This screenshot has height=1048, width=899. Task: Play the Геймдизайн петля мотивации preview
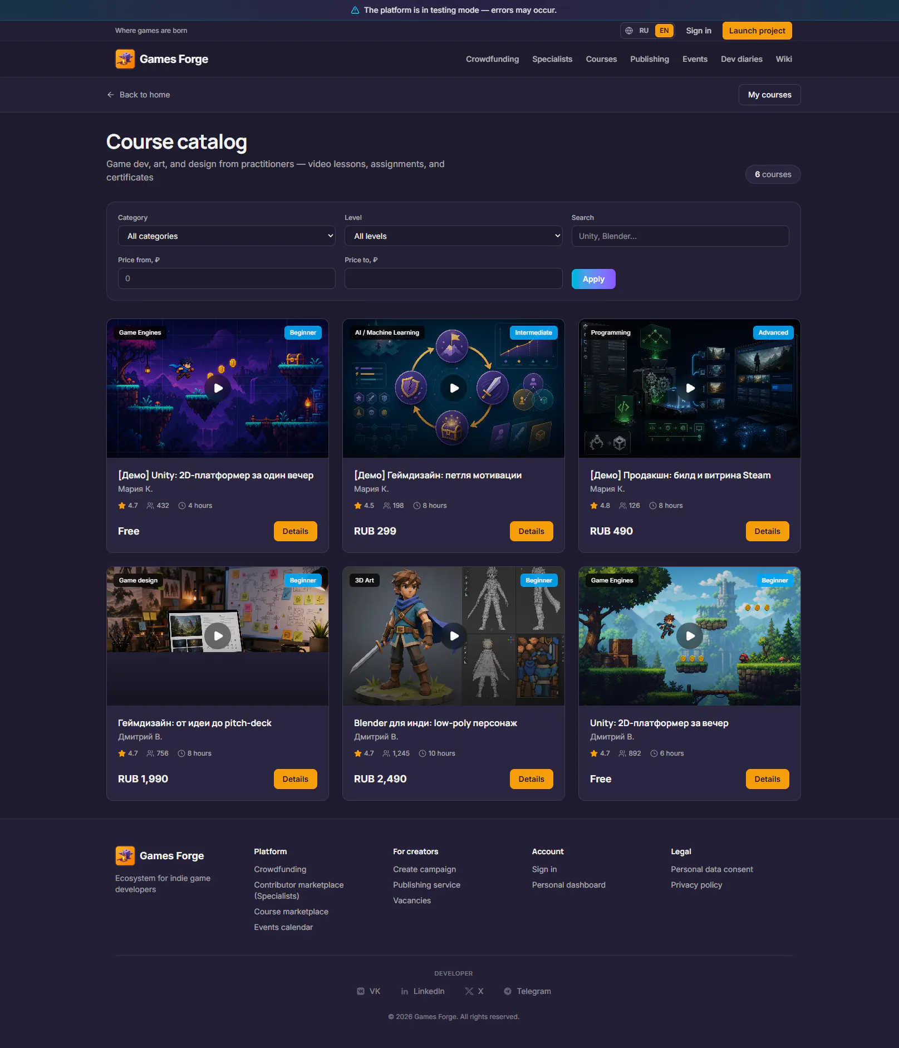(x=454, y=388)
